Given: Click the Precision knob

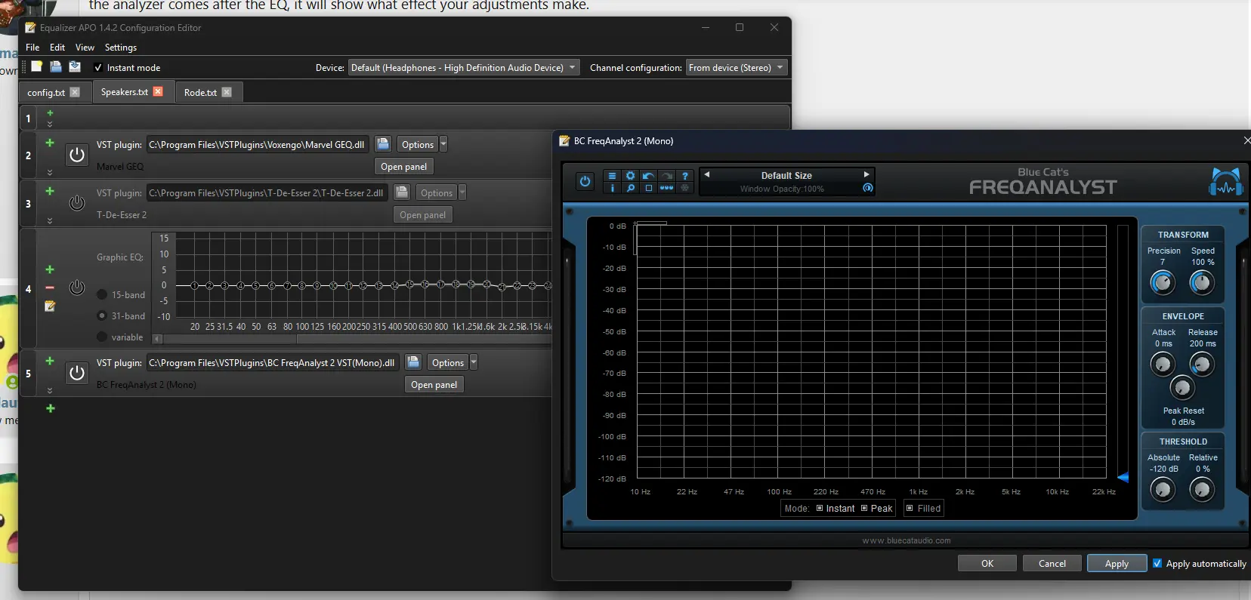Looking at the screenshot, I should click(1163, 282).
